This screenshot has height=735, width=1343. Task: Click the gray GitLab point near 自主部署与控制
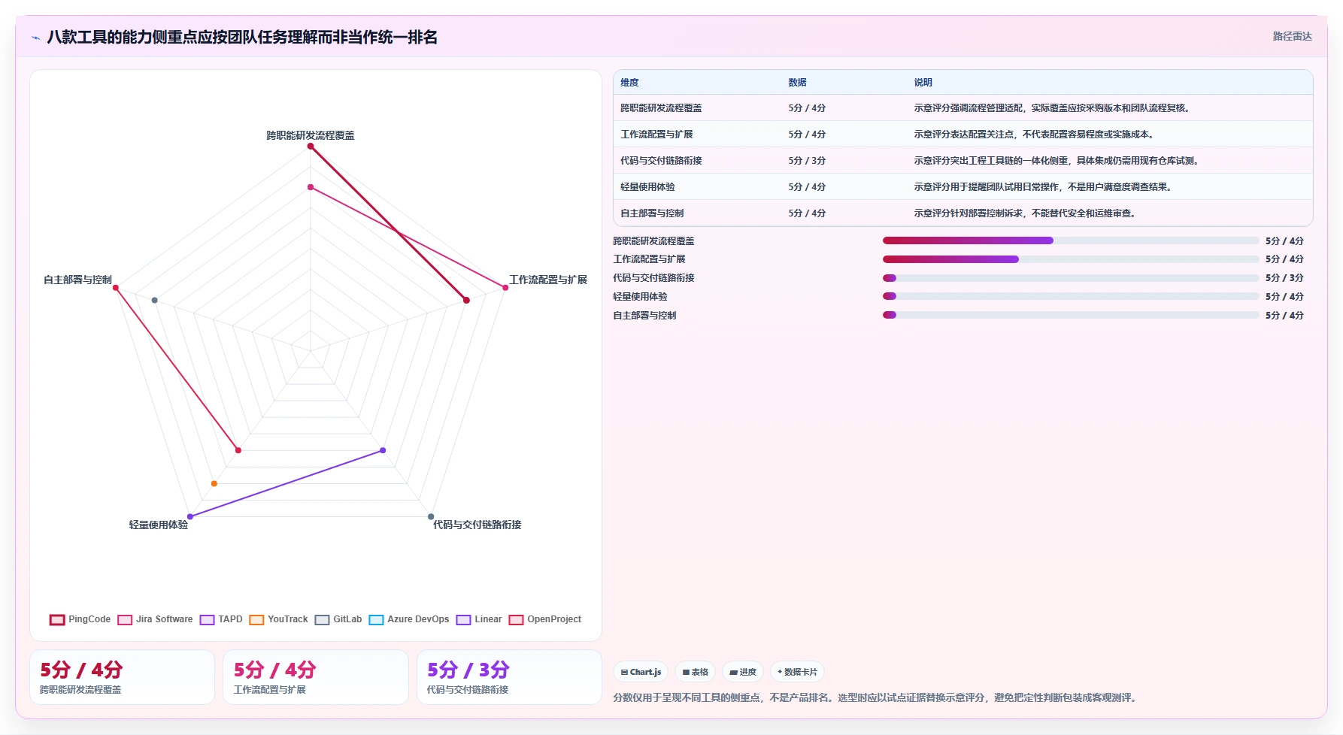[154, 301]
